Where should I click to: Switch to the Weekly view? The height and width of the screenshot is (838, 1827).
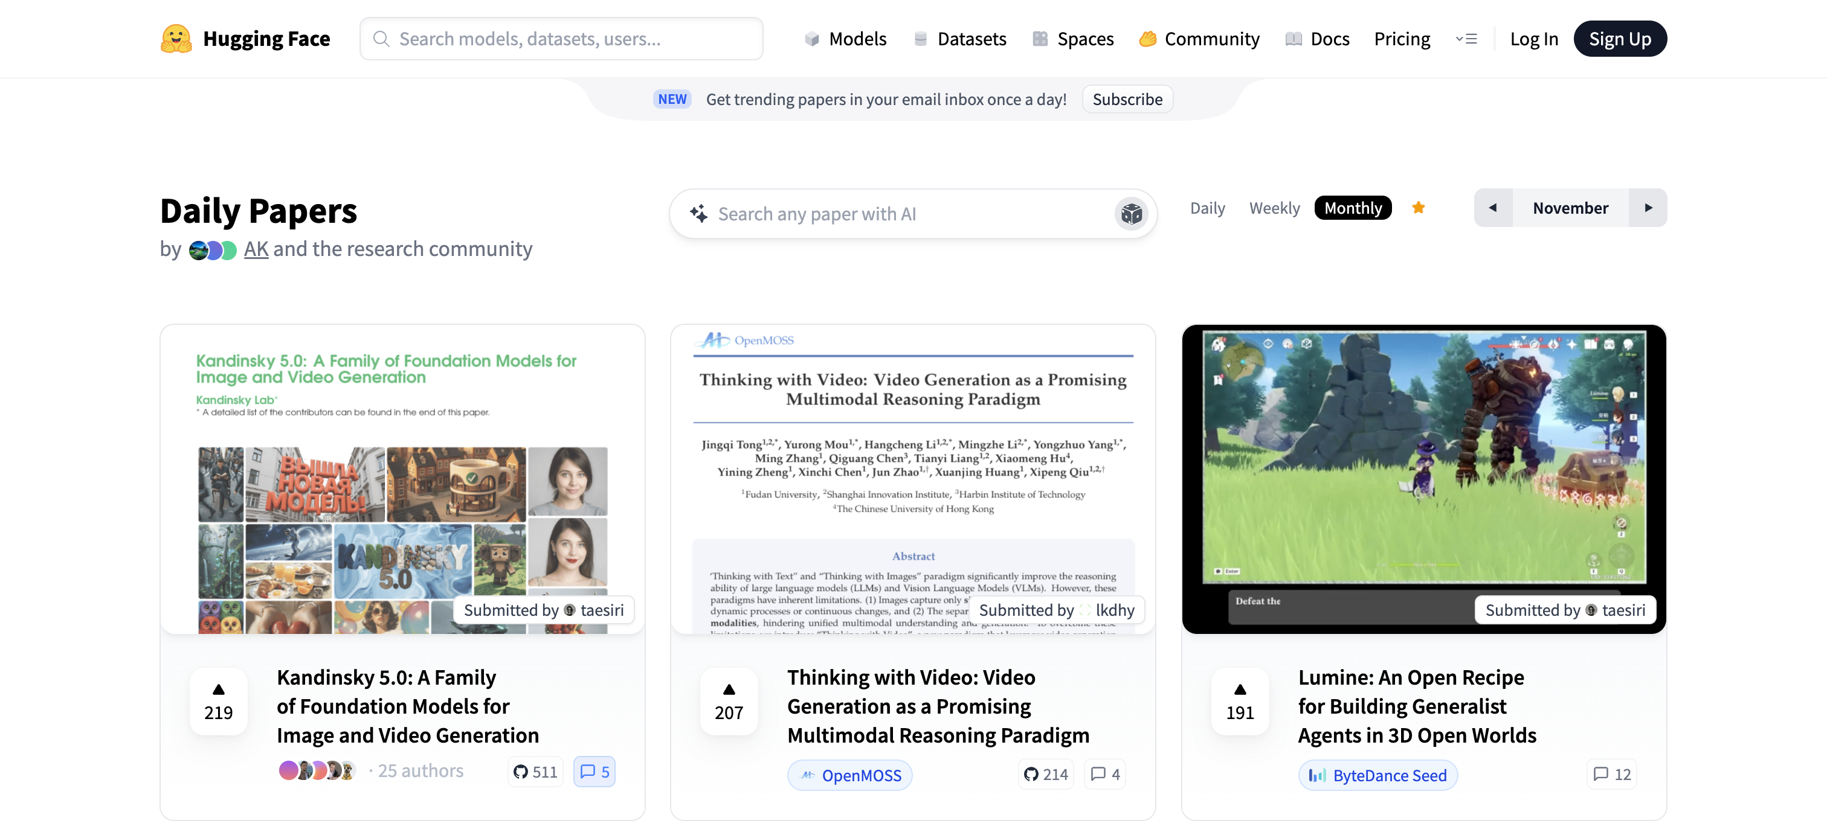[x=1274, y=208]
